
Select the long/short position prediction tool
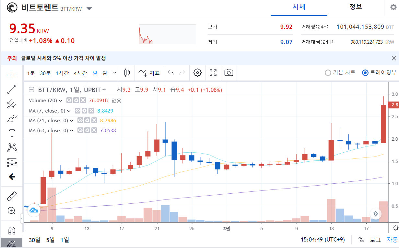(12, 162)
